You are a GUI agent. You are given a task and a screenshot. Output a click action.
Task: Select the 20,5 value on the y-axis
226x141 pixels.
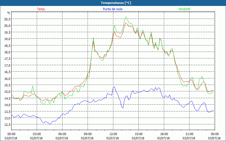[x=7, y=19]
